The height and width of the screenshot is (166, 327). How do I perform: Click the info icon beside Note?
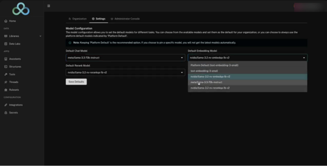click(70, 43)
